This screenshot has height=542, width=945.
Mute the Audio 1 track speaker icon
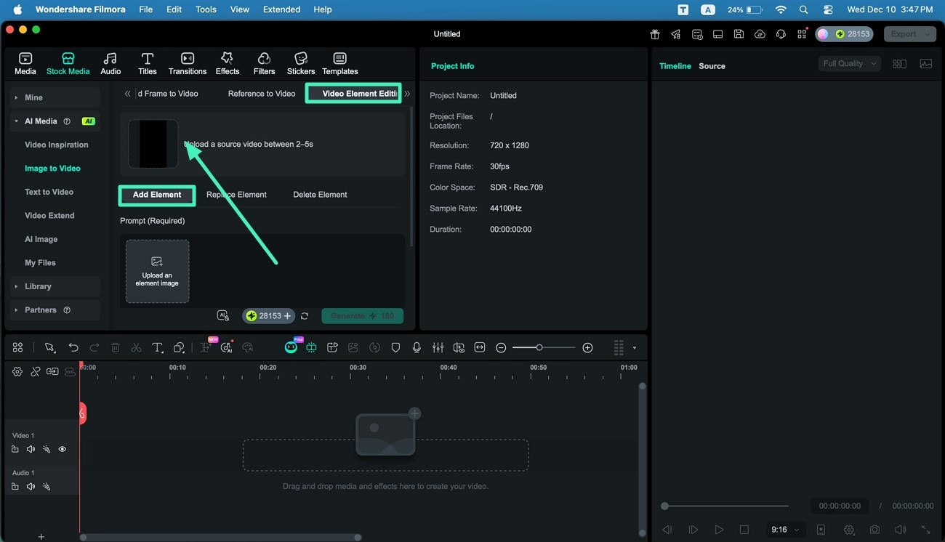pyautogui.click(x=31, y=486)
